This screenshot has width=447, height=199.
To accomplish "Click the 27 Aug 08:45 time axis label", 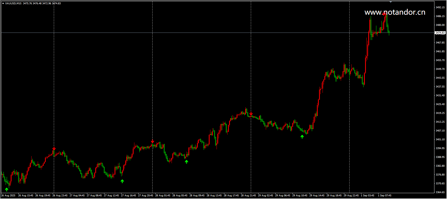I will pos(94,196).
